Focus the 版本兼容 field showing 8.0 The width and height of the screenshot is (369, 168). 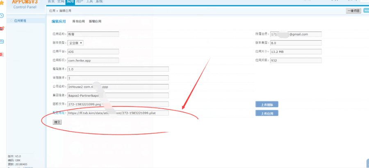296,43
